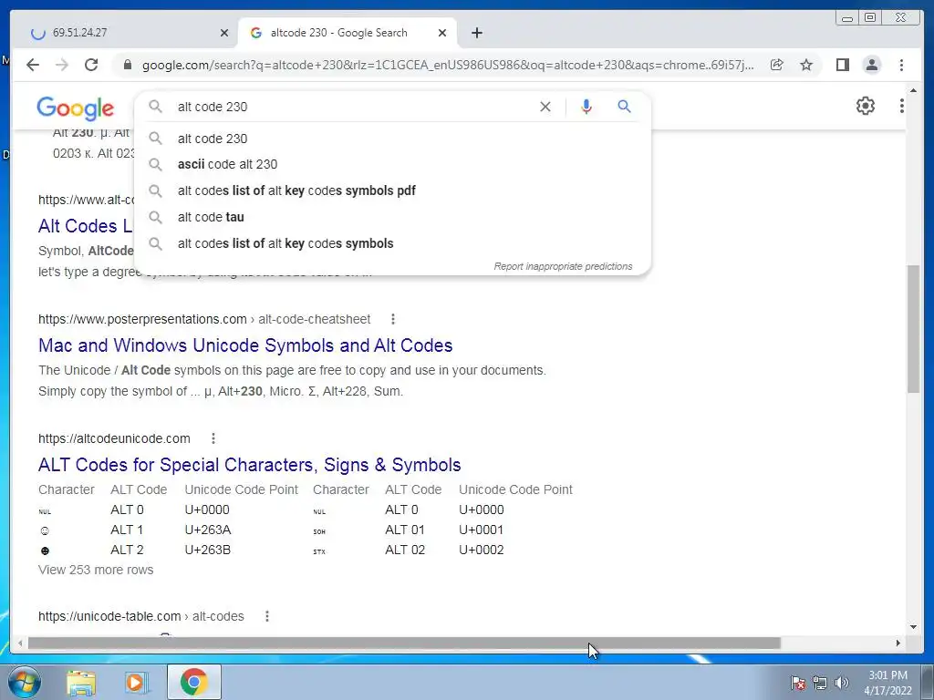
Task: Close the altcode 230 Google Search tab
Action: [x=442, y=33]
